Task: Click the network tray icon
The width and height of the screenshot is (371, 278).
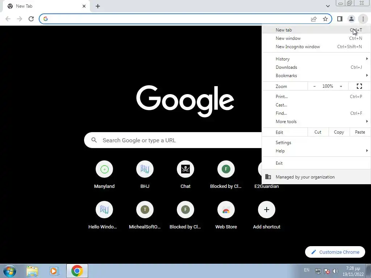Action: click(318, 271)
